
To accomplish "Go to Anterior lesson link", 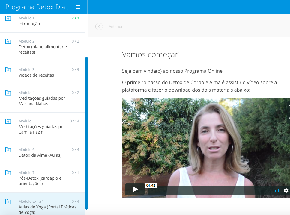I will [x=116, y=27].
